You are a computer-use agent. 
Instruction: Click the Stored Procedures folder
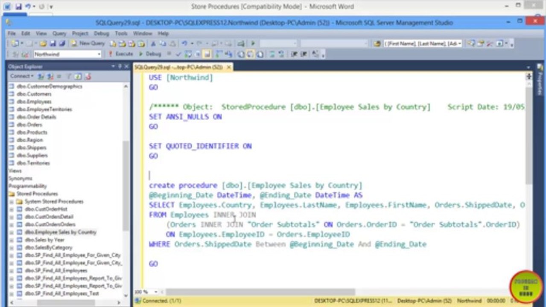tap(37, 194)
